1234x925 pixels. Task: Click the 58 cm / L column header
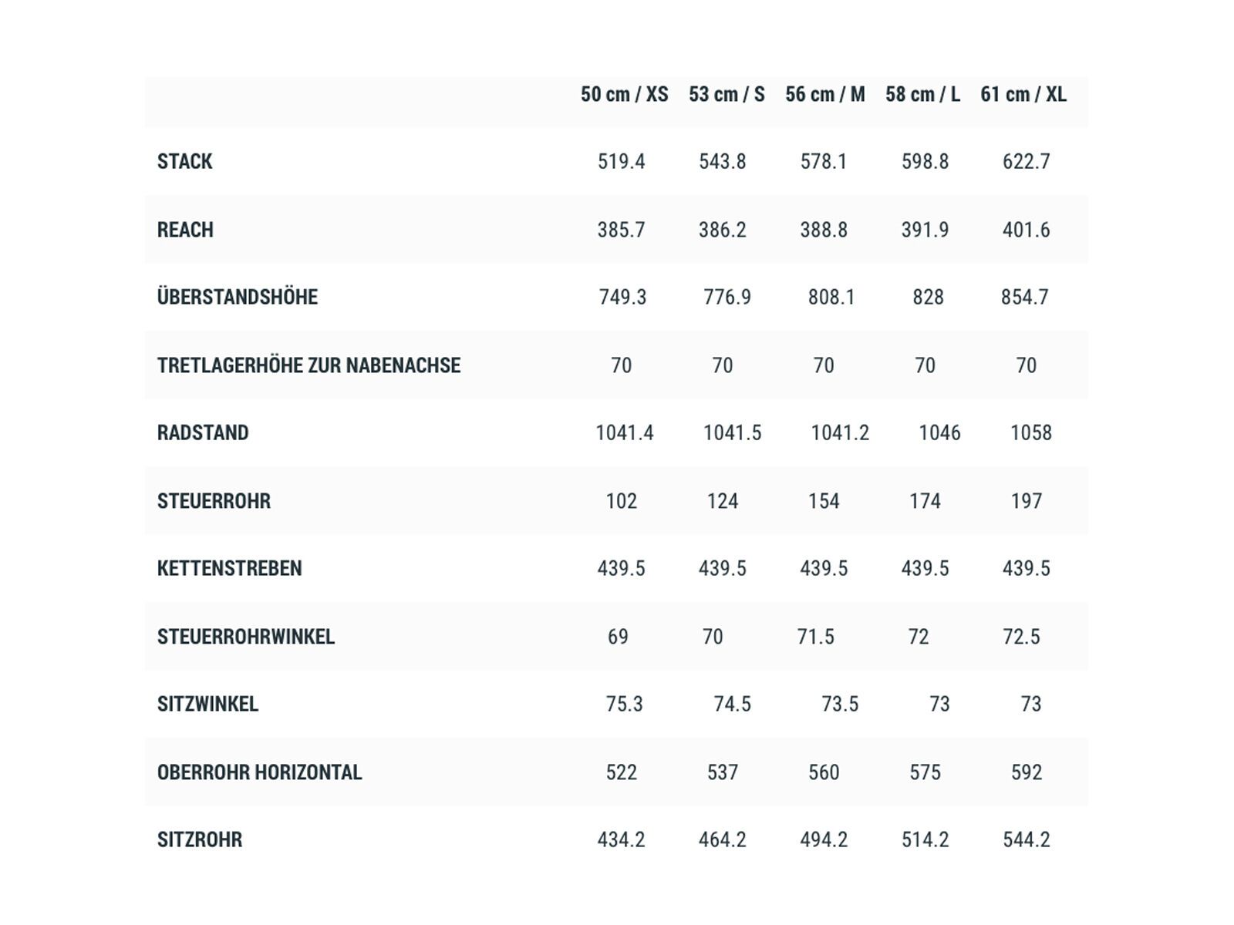[922, 95]
